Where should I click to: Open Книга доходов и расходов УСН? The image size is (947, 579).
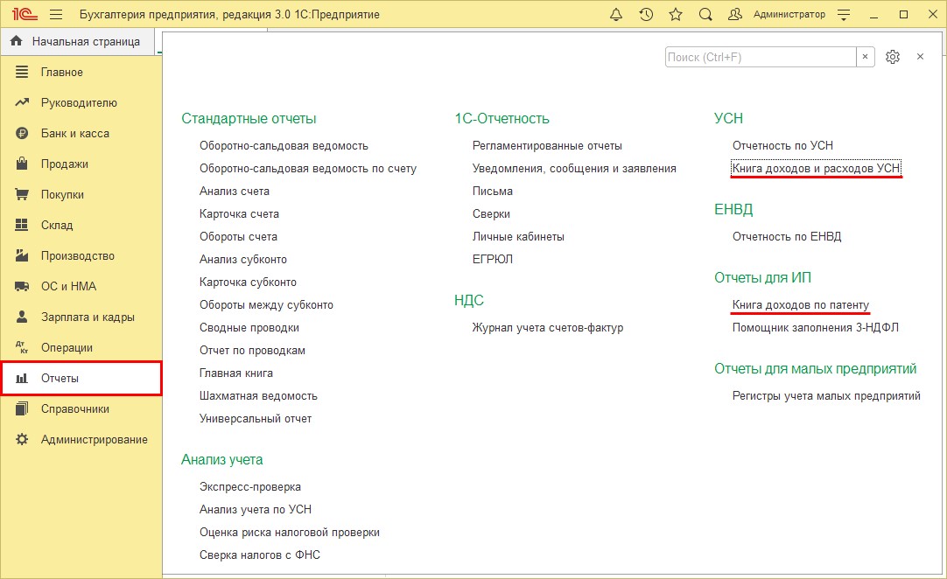(816, 169)
